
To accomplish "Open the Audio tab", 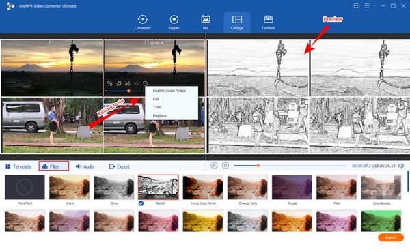I will point(85,166).
